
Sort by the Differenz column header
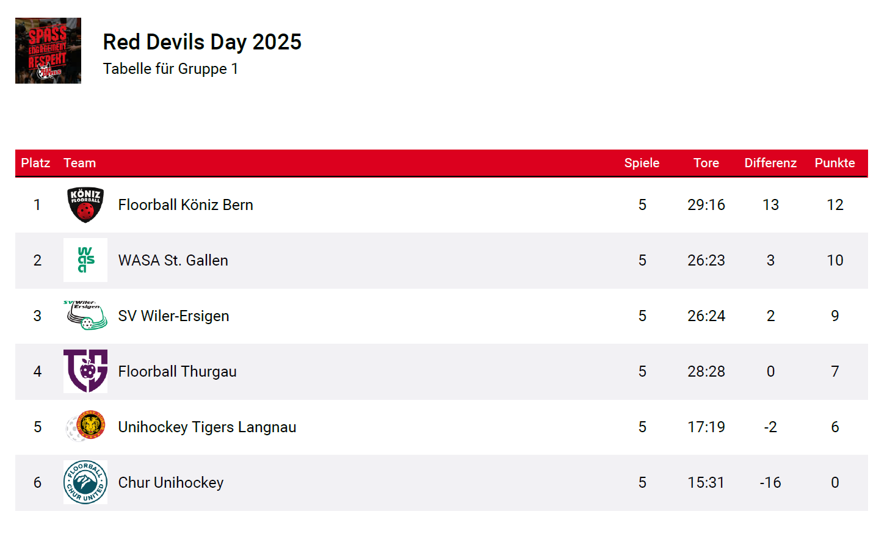(x=770, y=163)
